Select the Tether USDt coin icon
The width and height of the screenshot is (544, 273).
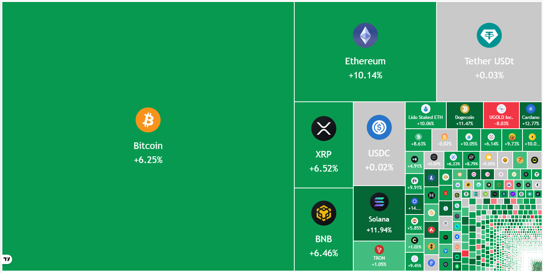pos(489,35)
